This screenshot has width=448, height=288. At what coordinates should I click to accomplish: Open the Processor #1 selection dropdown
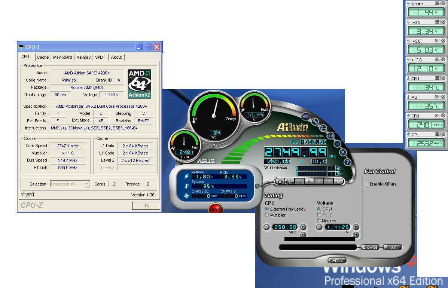[87, 184]
